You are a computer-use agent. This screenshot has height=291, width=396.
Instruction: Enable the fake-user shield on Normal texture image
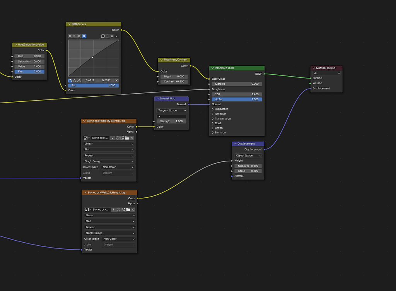click(x=118, y=138)
